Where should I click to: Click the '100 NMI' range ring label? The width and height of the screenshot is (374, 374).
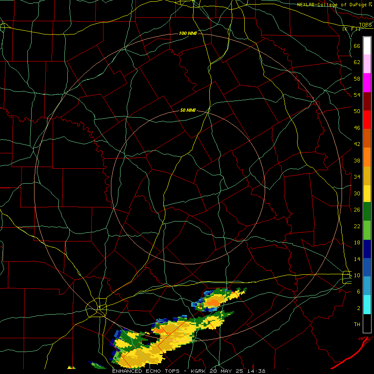188,33
